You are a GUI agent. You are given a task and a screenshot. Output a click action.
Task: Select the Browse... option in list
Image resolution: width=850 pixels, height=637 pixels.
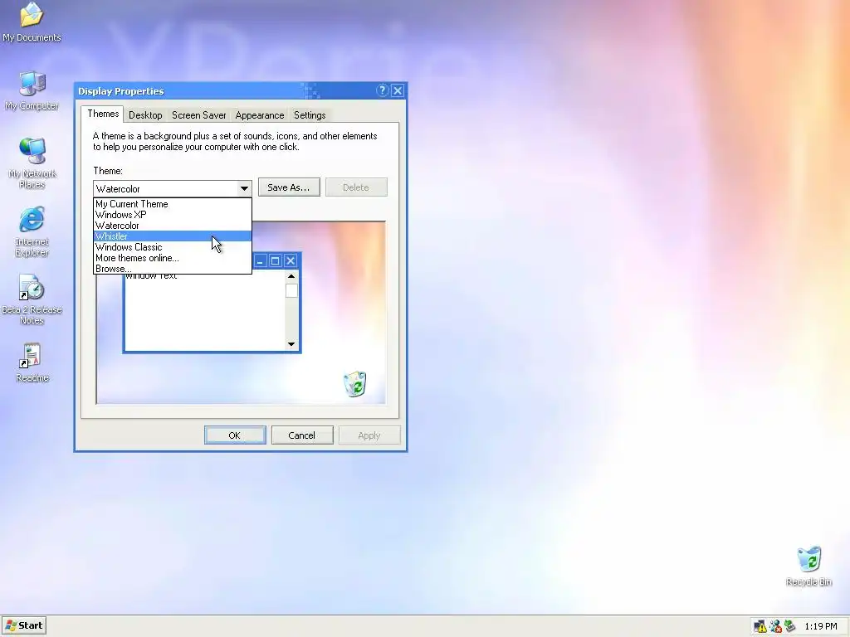(173, 269)
